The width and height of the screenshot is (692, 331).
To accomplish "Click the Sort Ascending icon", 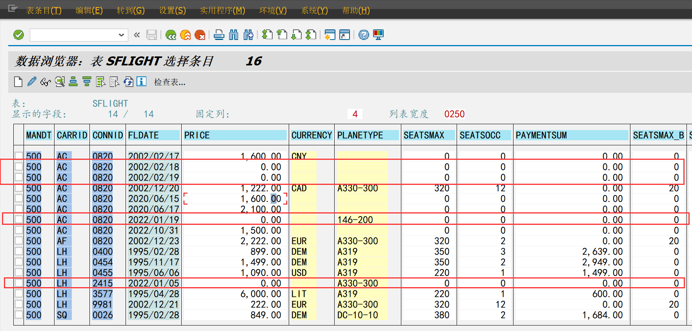I will [x=73, y=81].
